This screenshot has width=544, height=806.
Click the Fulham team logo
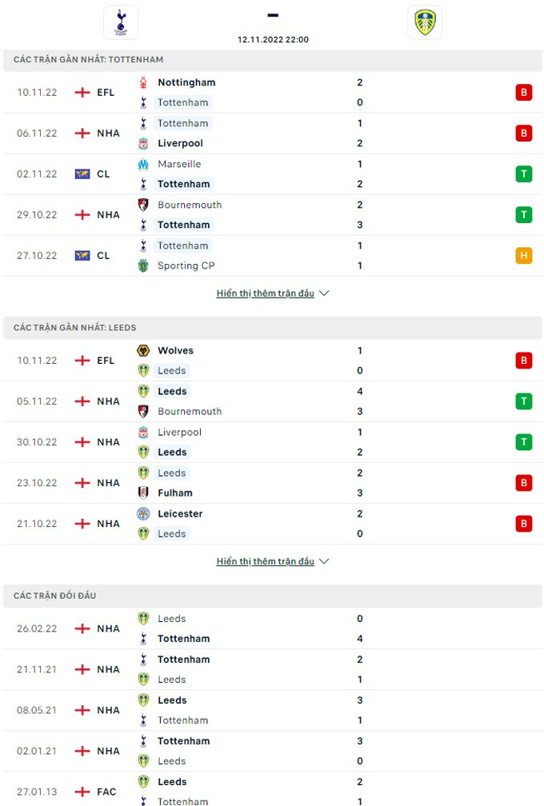click(x=143, y=493)
